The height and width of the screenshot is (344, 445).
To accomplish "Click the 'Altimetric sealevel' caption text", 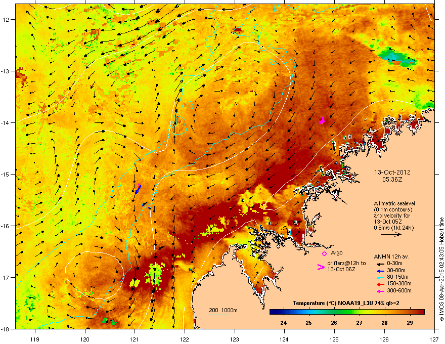I will (394, 203).
